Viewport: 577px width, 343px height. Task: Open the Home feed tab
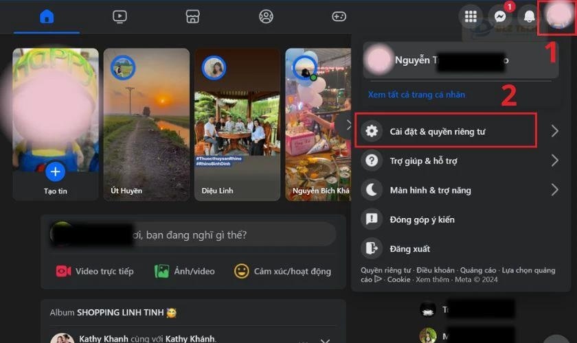[47, 16]
